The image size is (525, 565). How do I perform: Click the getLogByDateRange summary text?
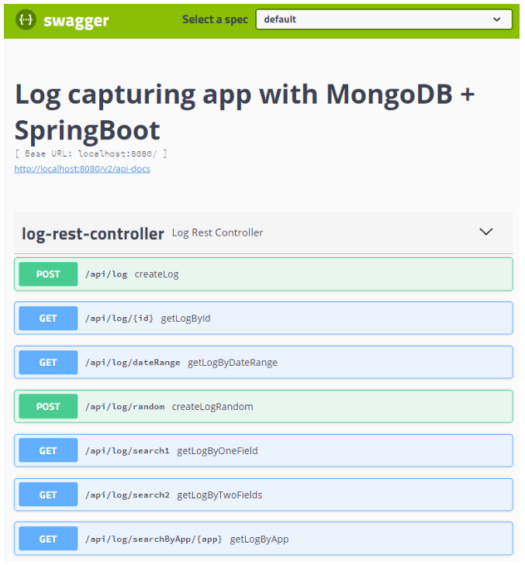pos(233,363)
